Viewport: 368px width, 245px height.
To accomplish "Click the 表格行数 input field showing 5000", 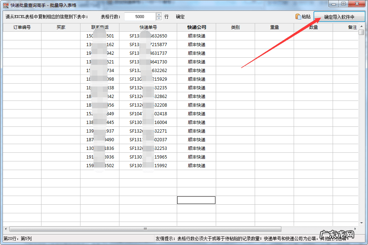I will point(140,17).
